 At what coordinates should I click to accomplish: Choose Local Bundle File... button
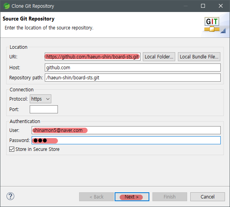[199, 57]
